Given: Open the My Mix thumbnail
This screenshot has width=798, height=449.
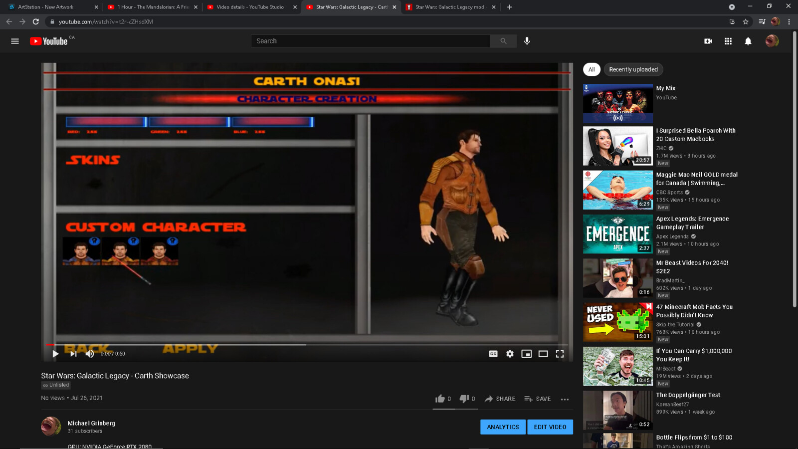Looking at the screenshot, I should click(617, 103).
